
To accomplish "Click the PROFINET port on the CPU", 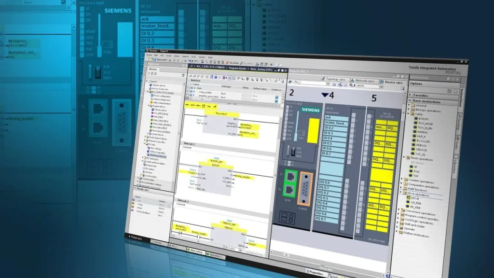I will pos(291,183).
